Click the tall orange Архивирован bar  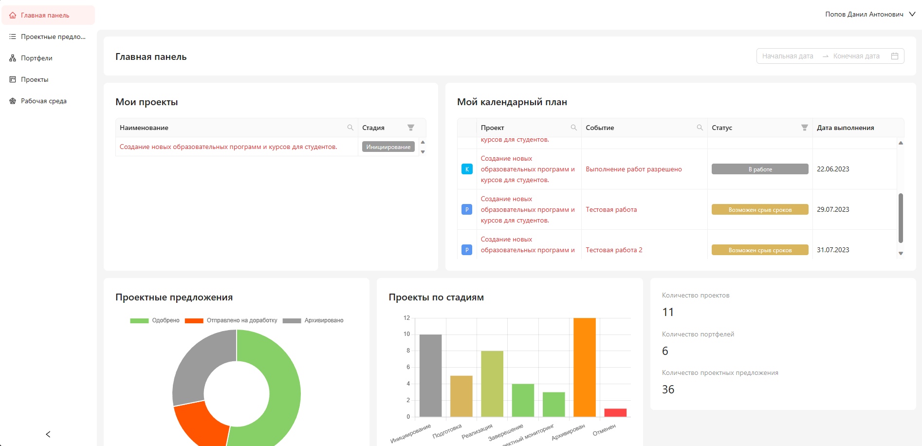585,367
